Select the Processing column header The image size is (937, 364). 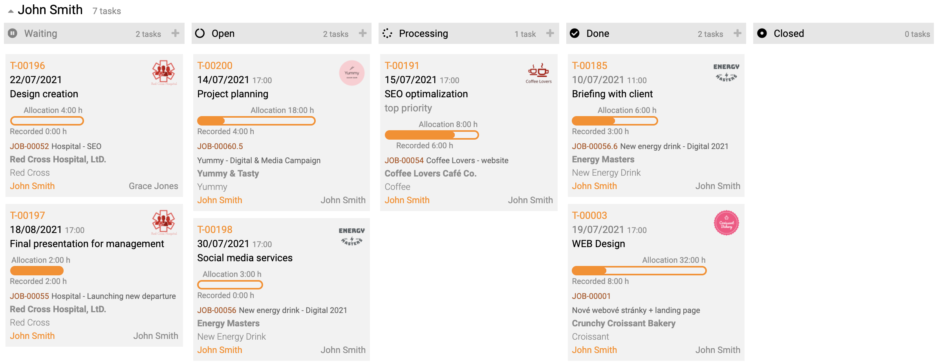[468, 33]
